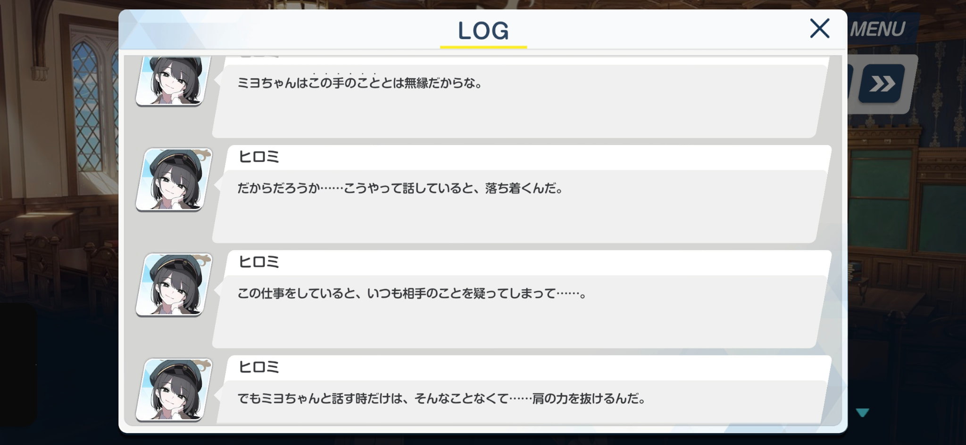Viewport: 966px width, 445px height.
Task: Click the LOG title tab
Action: click(x=483, y=31)
